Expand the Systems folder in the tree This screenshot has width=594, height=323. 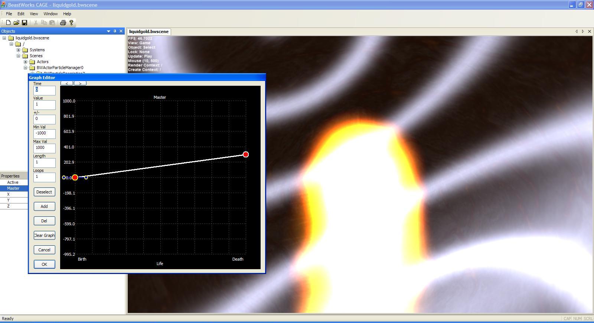tap(18, 50)
